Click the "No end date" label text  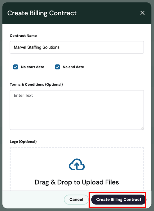pos(73,67)
